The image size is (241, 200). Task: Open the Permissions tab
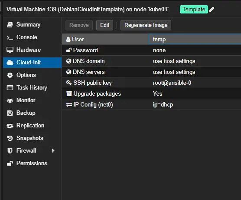click(32, 163)
